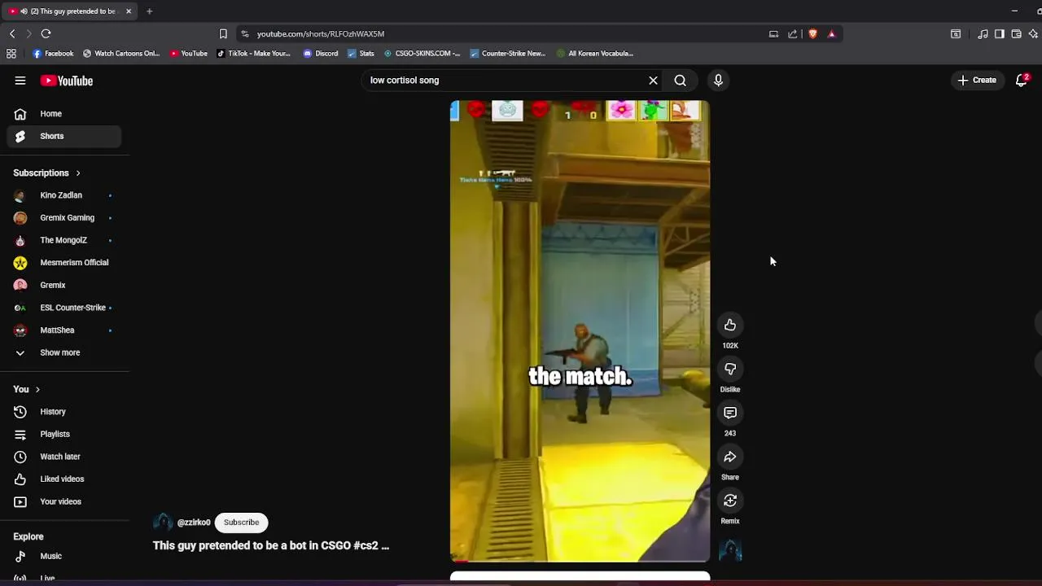
Task: Open MattShea channel
Action: click(x=64, y=330)
